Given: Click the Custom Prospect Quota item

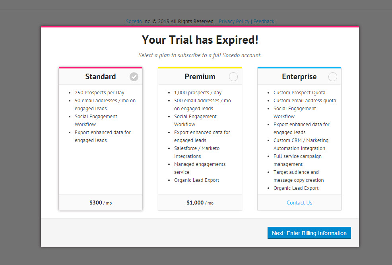Looking at the screenshot, I should point(299,93).
